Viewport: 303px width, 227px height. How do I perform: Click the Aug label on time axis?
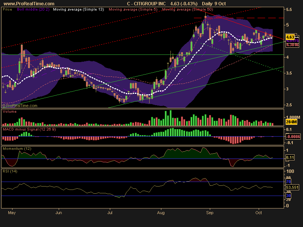click(161, 213)
